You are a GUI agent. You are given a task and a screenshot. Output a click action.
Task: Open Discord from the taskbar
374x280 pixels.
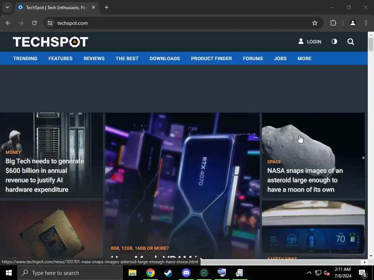pyautogui.click(x=186, y=273)
